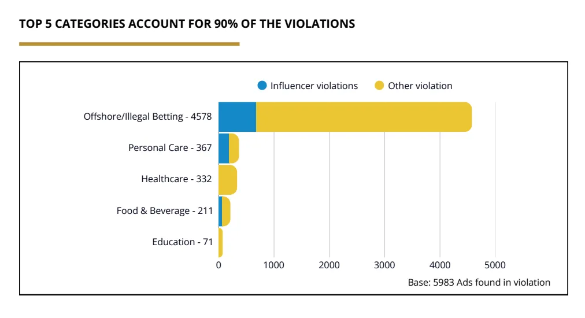Viewport: 585px width, 318px height.
Task: Click blue segment of Personal Care bar
Action: coord(223,148)
